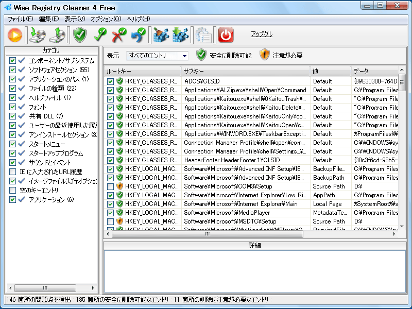Viewport: 412px width, 309px height.
Task: Select Software\Microsoft\Internet Explorer\Main row
Action: (x=251, y=204)
